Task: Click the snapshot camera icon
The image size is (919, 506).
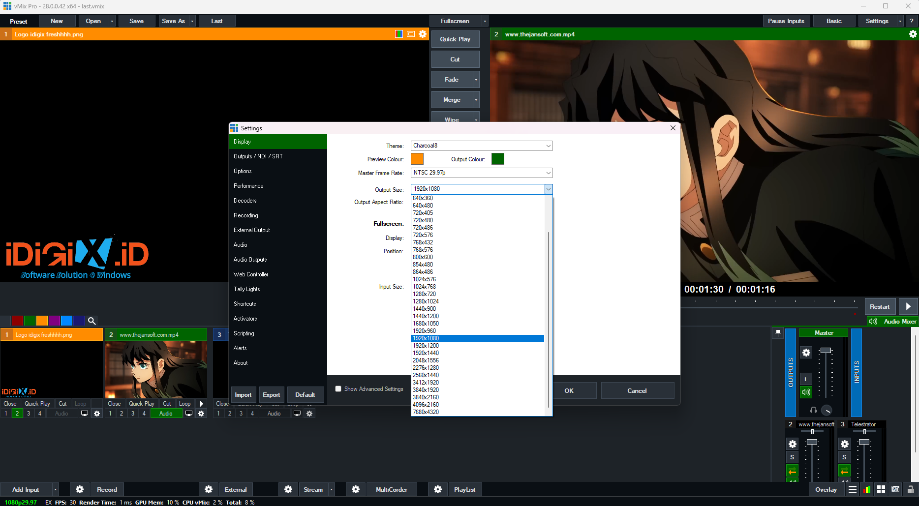Action: coord(895,489)
